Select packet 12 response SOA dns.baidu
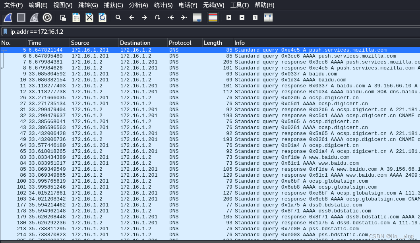Image resolution: width=420 pixels, height=243 pixels. pos(210,92)
